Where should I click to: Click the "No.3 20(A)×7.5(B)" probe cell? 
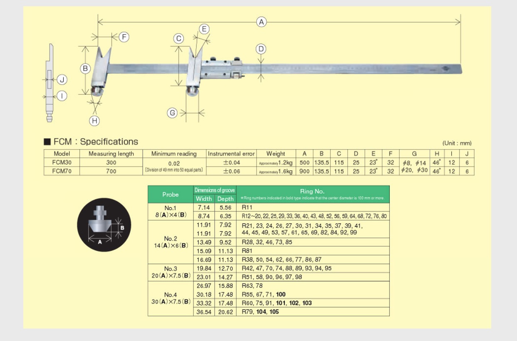pos(171,272)
